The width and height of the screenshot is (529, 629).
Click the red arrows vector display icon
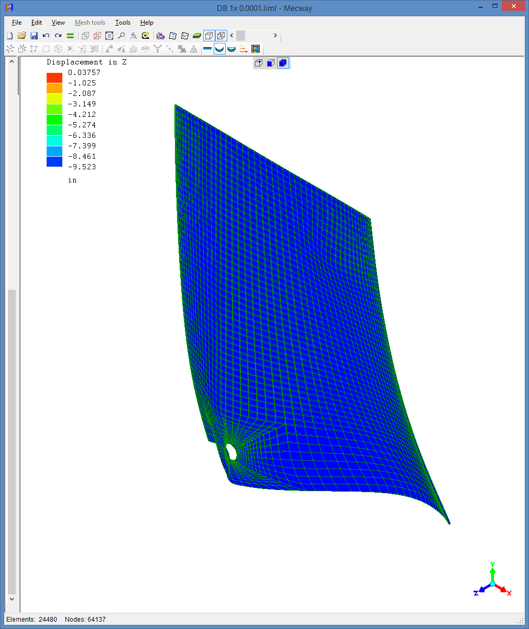tap(244, 49)
